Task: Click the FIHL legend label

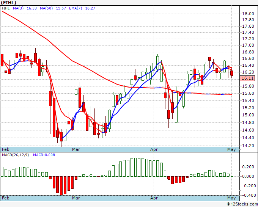Action: pos(6,8)
